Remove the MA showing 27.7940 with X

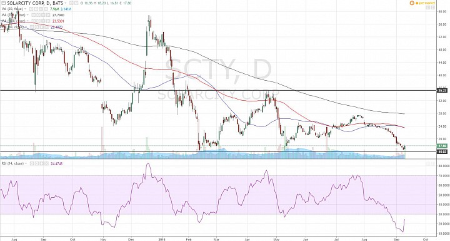tap(48, 15)
